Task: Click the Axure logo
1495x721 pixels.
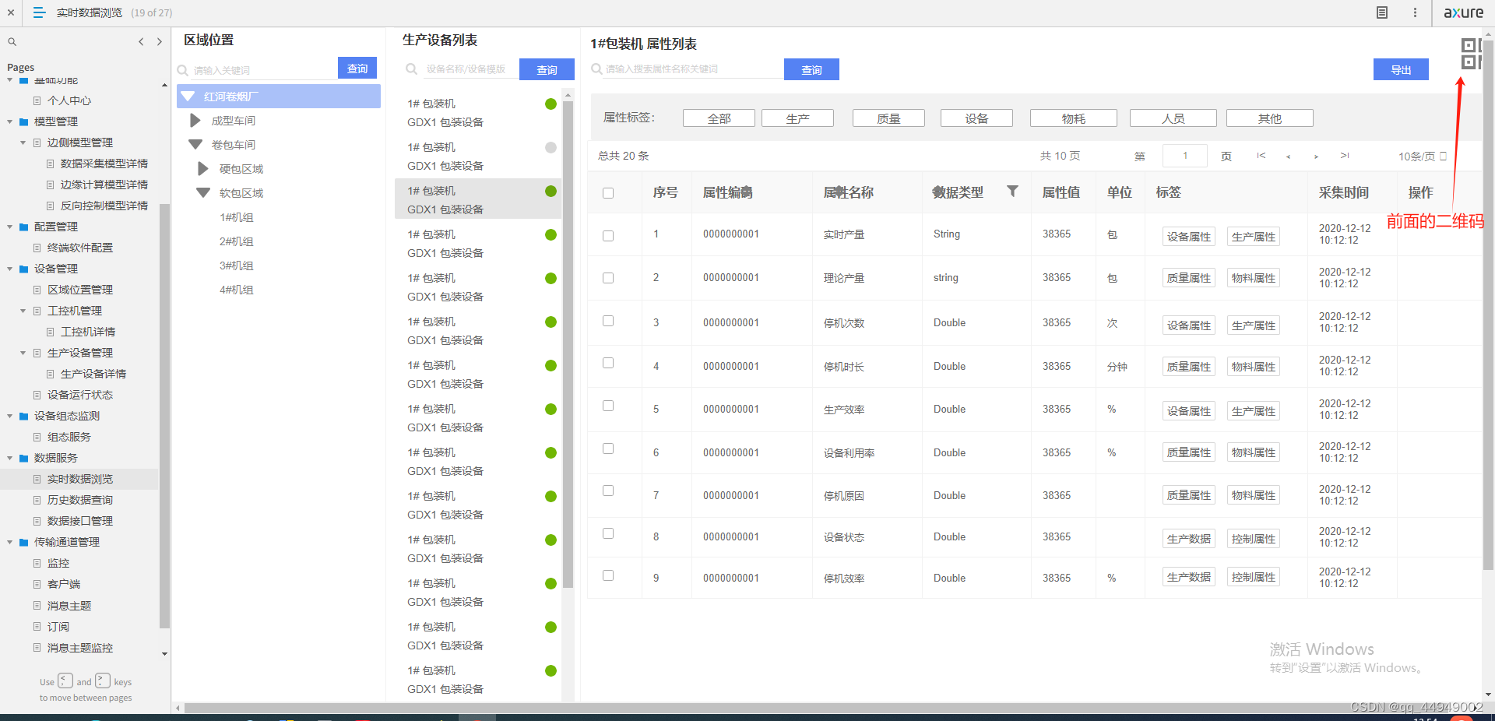Action: (x=1464, y=12)
